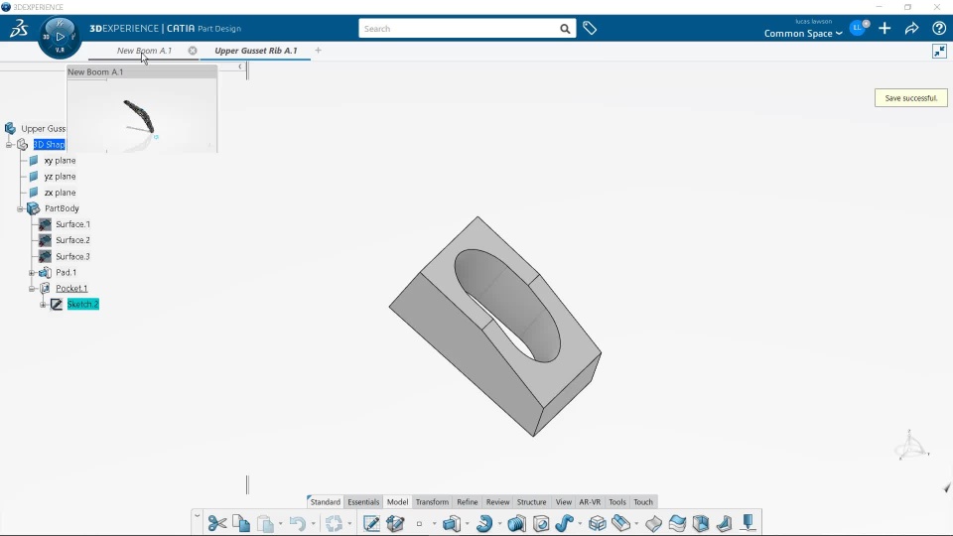Collapse the 3D Shape tree node
The height and width of the screenshot is (536, 953).
pyautogui.click(x=9, y=145)
